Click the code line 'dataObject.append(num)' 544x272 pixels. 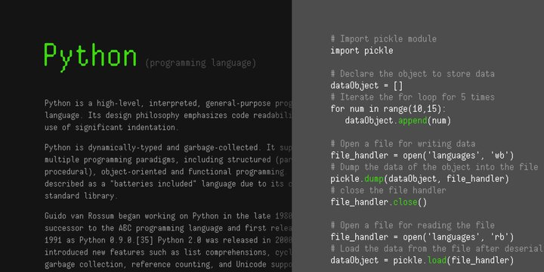[398, 121]
